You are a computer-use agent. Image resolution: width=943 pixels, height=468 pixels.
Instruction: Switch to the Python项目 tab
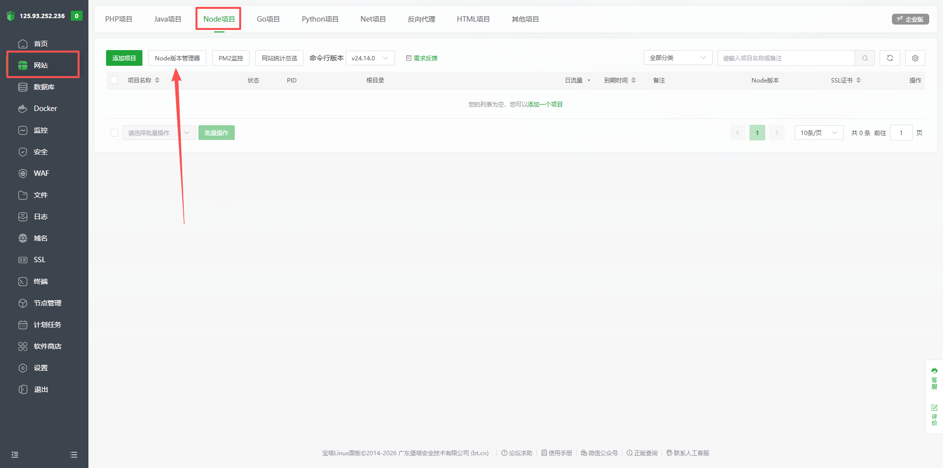click(x=320, y=19)
